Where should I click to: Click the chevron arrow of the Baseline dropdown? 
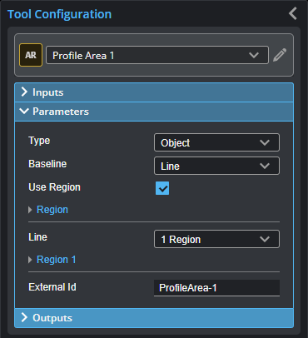tap(265, 166)
